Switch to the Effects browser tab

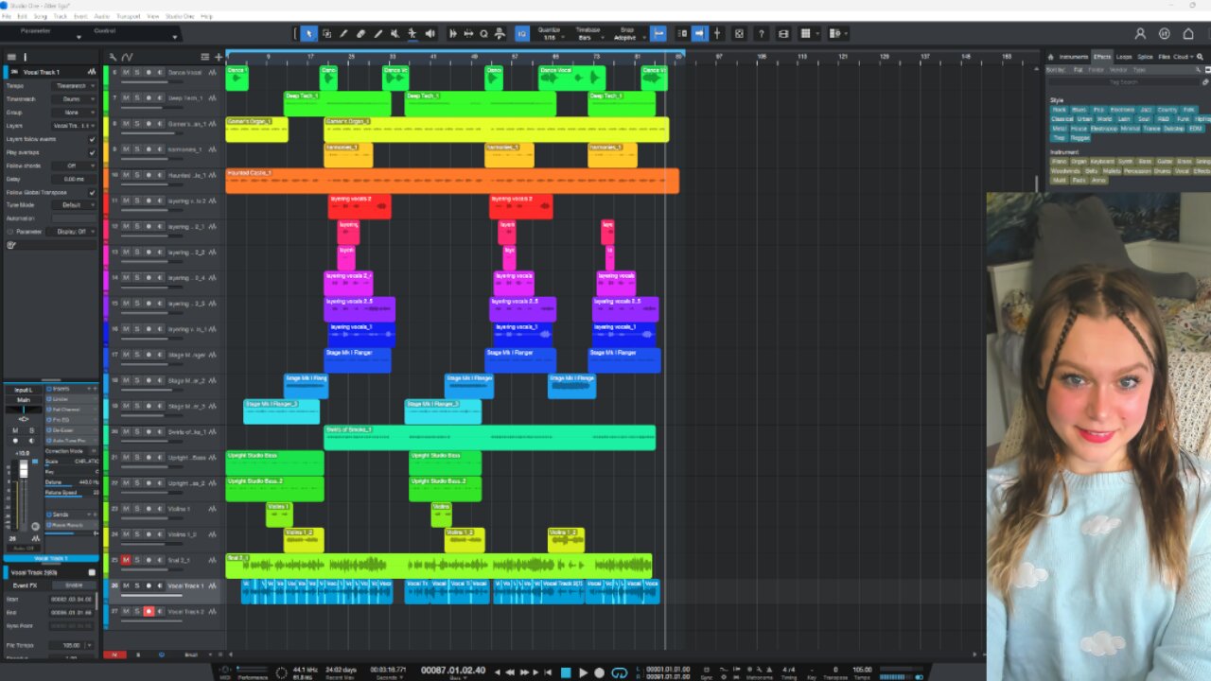coord(1102,57)
